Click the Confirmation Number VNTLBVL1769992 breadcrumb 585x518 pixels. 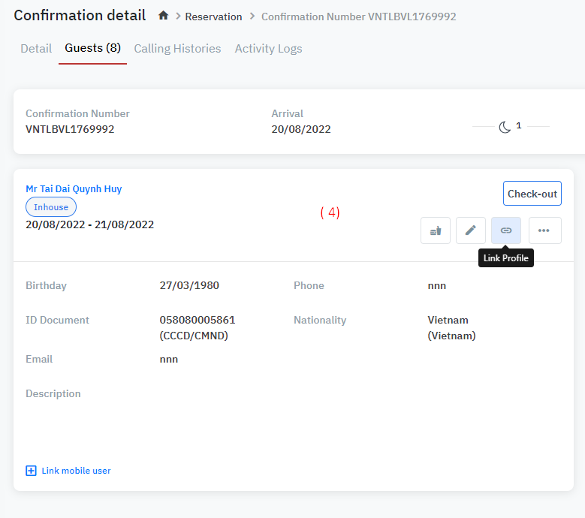pos(358,17)
